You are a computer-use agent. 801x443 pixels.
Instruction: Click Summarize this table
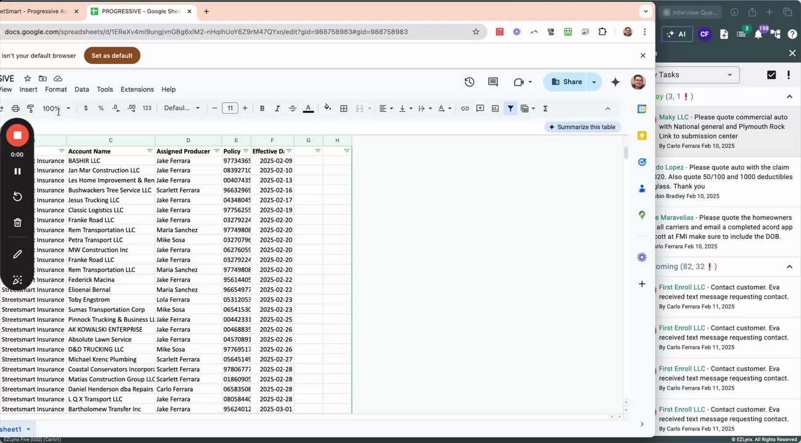click(582, 127)
